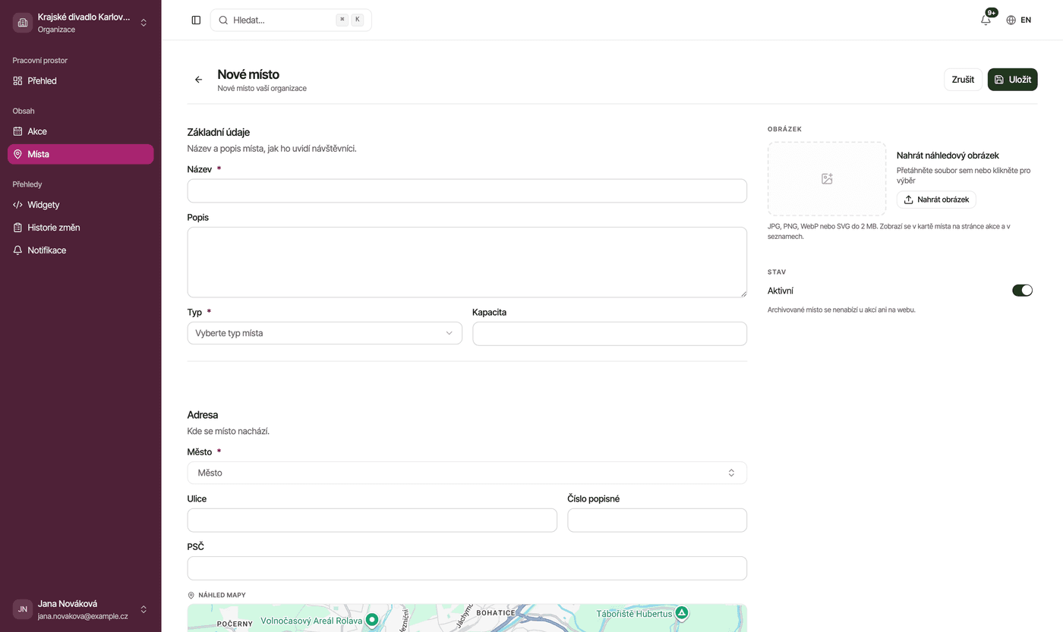Click the Uložit save button
The height and width of the screenshot is (632, 1063).
pos(1012,80)
